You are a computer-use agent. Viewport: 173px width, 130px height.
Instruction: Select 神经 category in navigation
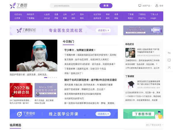73,18
